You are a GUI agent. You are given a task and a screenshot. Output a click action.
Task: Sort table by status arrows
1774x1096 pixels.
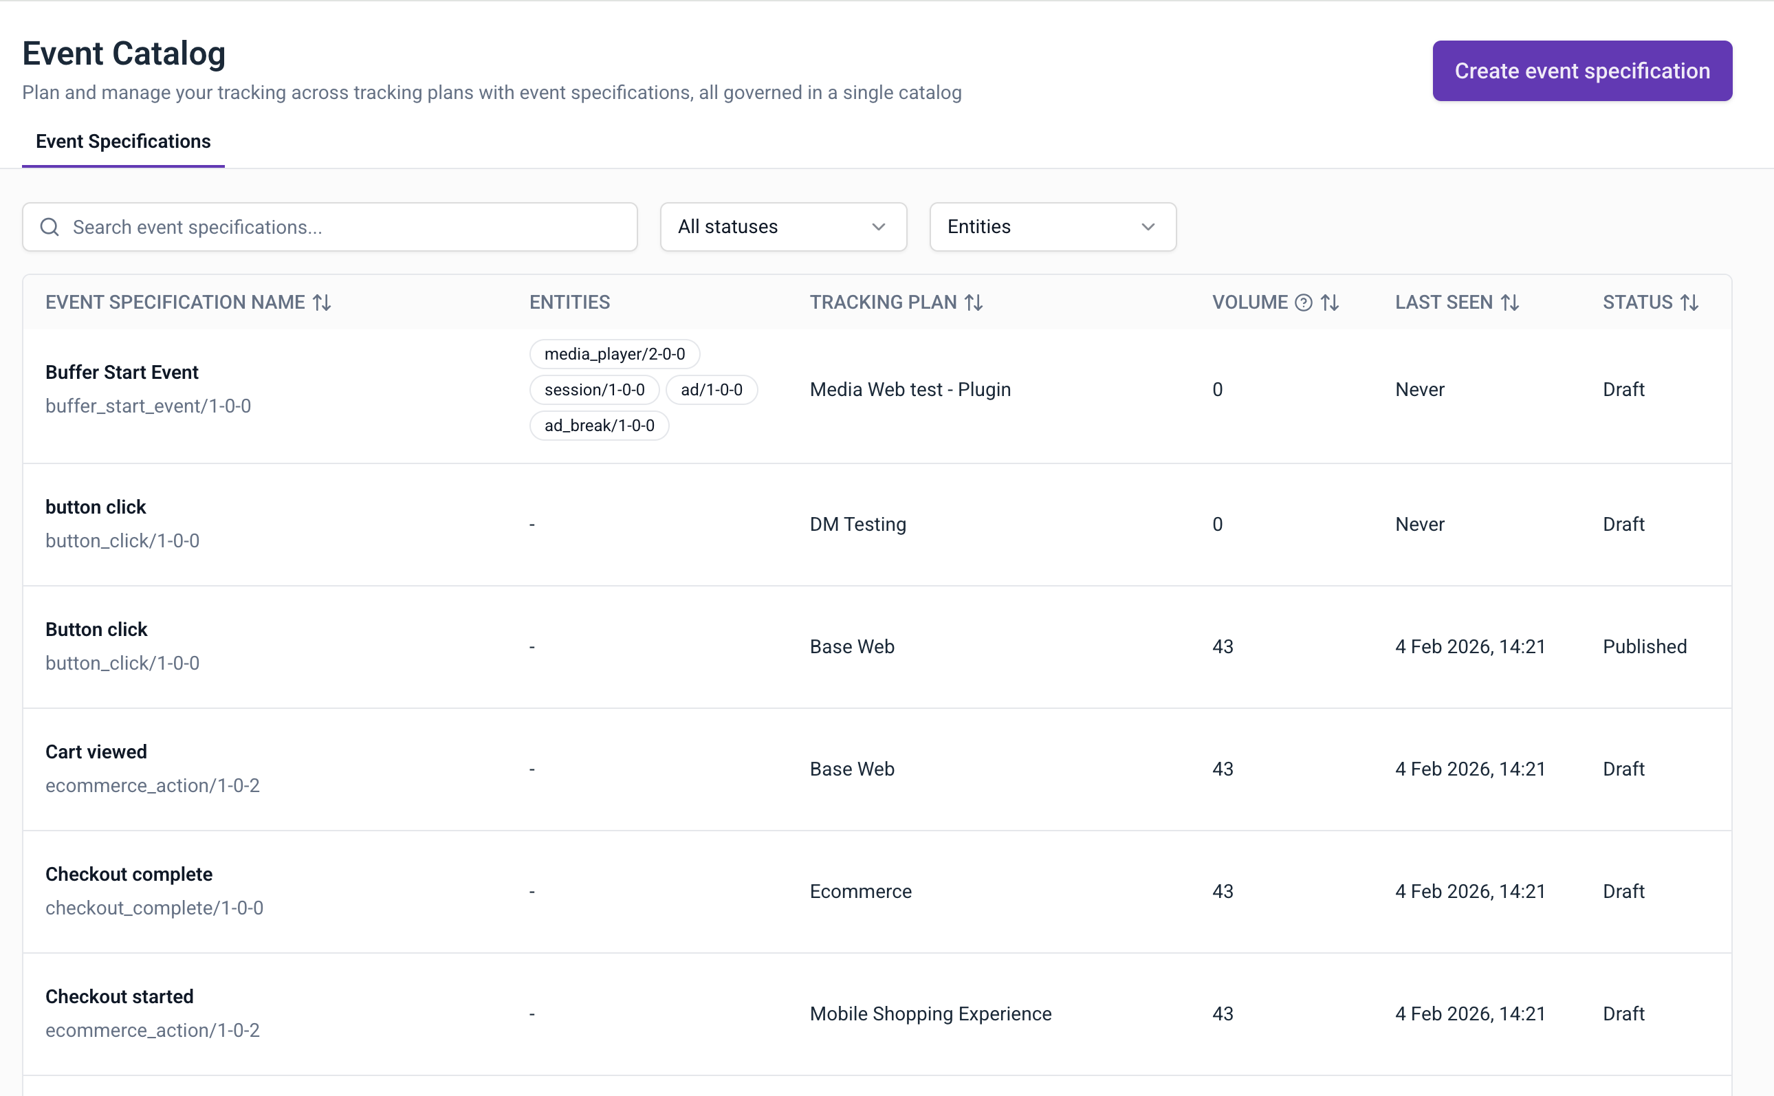pos(1689,303)
